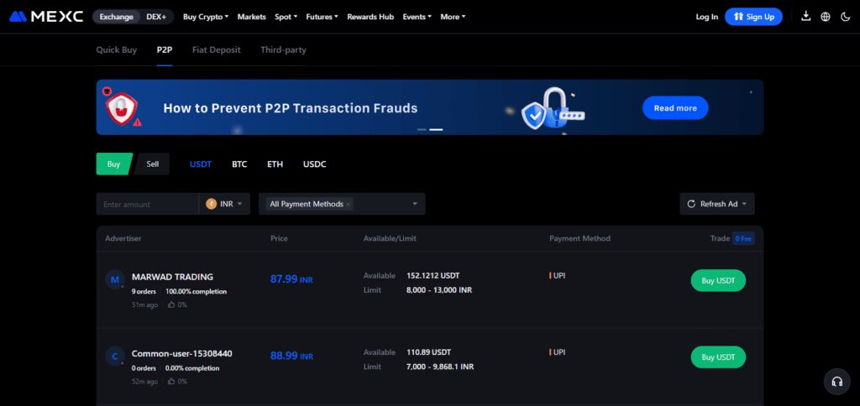The image size is (860, 406).
Task: Click the MEXC logo
Action: coord(46,17)
